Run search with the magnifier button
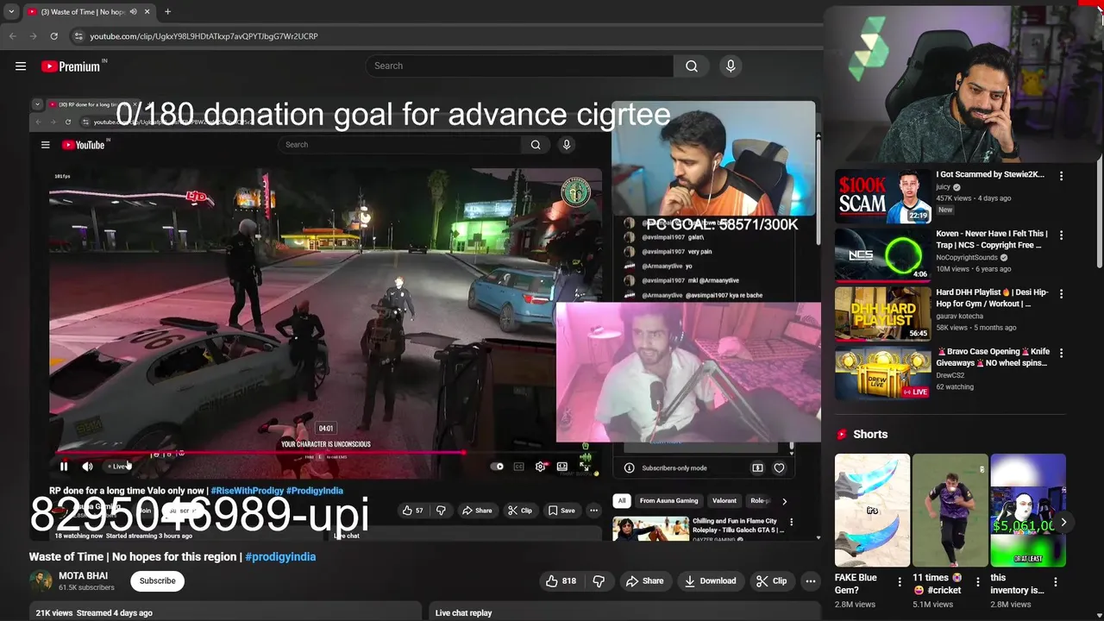Image resolution: width=1104 pixels, height=621 pixels. [x=692, y=66]
